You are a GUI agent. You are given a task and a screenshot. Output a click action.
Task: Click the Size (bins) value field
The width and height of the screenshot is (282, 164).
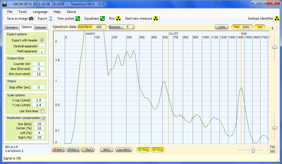pos(39,124)
